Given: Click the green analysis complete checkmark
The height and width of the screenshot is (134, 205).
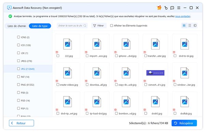Looking at the screenshot, I should [10, 16].
